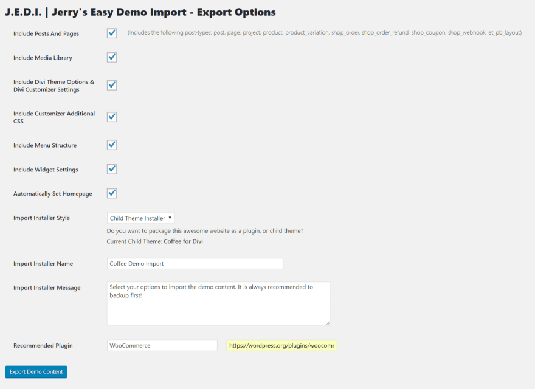Uncheck Include Widget Settings

click(112, 169)
